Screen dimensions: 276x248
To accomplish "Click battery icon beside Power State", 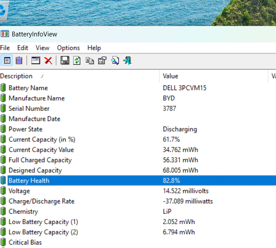I will pos(3,129).
